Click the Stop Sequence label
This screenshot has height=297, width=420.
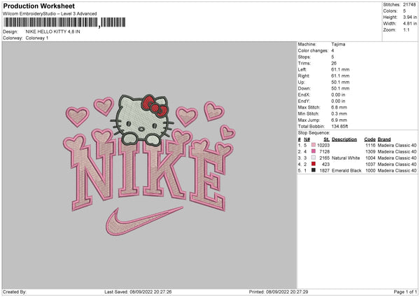pos(314,132)
